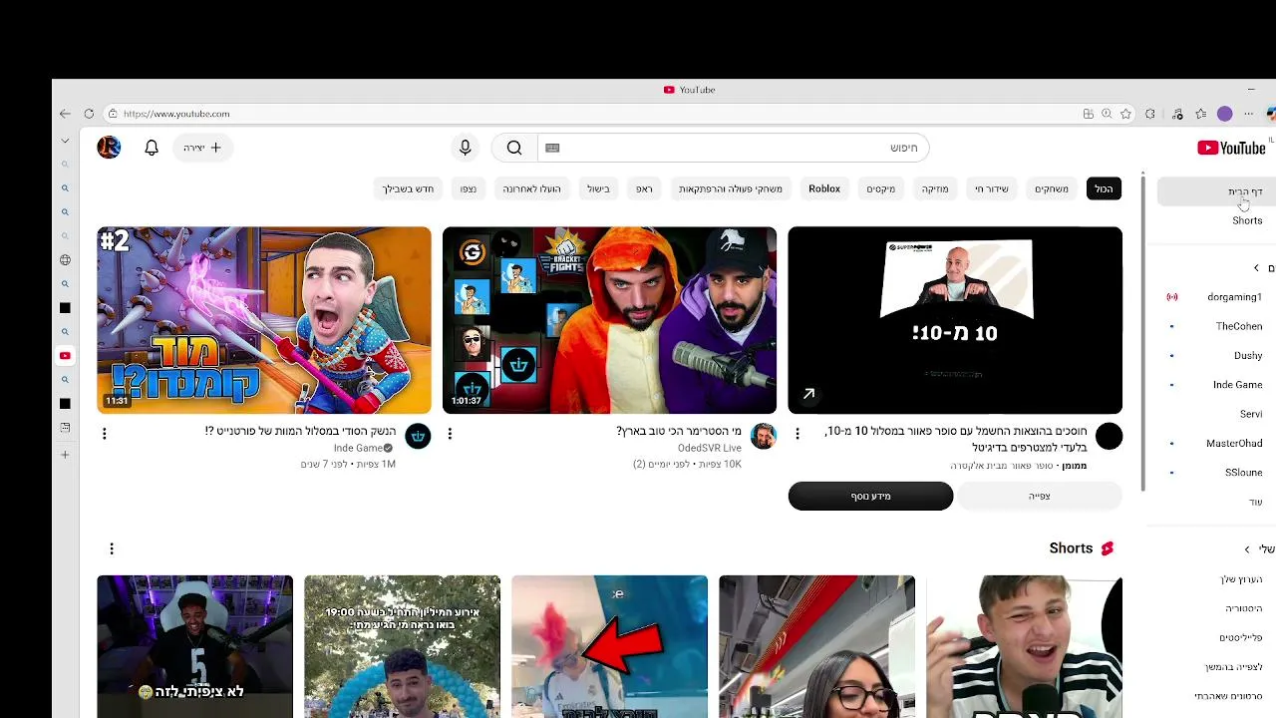This screenshot has height=718, width=1276.
Task: Open the browser settings three-dots menu
Action: [x=1248, y=114]
